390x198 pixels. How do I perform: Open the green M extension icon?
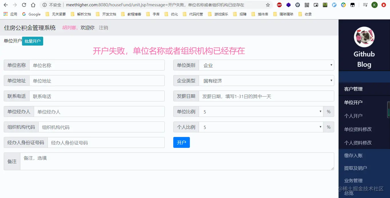point(325,5)
